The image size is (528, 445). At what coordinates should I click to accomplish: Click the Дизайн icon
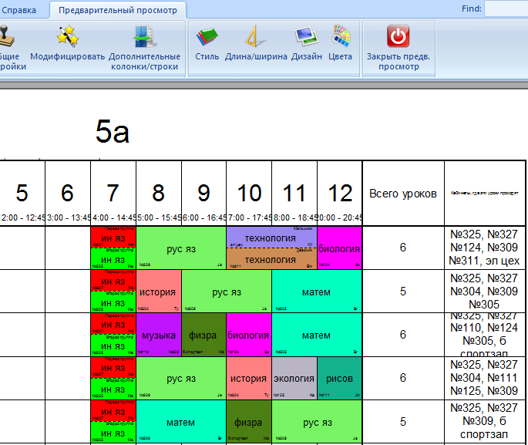coord(306,37)
